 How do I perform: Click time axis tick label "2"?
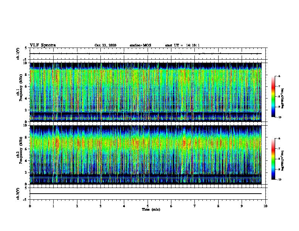pos(77,206)
